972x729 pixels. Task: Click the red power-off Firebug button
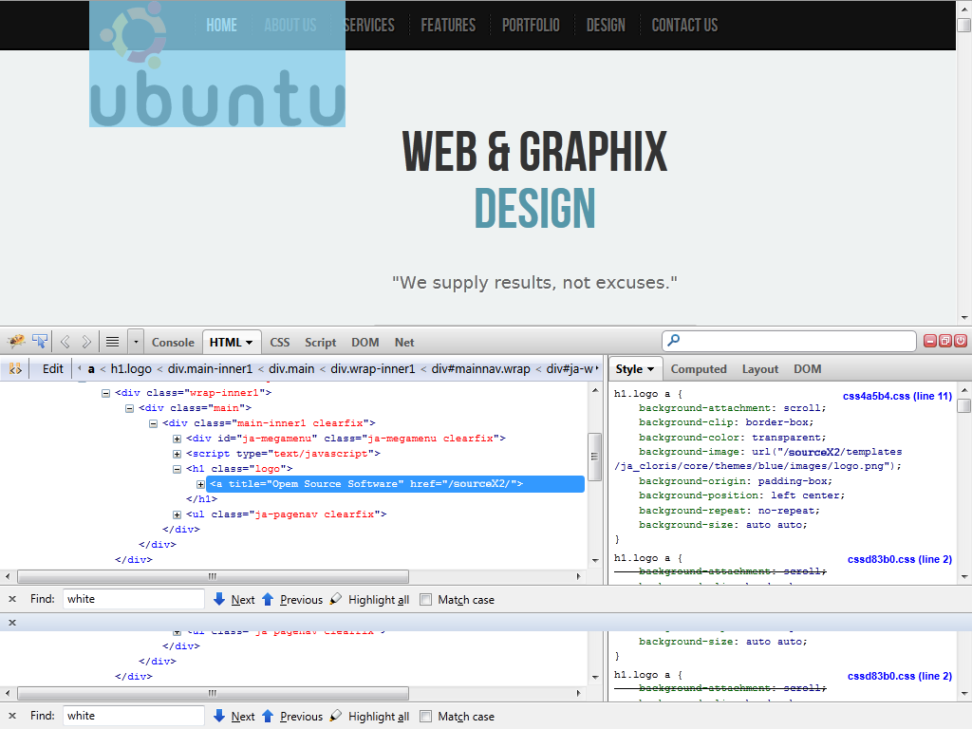[961, 341]
